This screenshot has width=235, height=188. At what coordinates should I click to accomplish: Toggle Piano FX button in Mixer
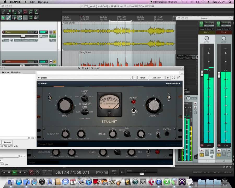tap(201, 24)
